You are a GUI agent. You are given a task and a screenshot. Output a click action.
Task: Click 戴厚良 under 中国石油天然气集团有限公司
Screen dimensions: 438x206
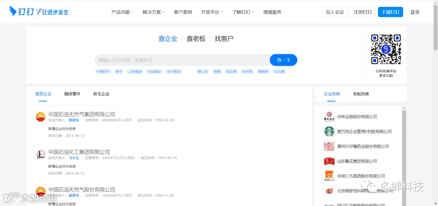coord(74,120)
